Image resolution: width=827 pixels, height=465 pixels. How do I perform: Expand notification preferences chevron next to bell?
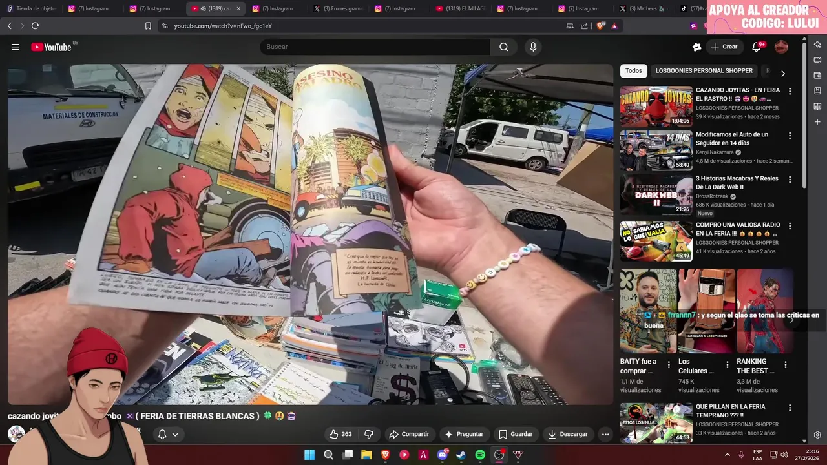tap(175, 435)
